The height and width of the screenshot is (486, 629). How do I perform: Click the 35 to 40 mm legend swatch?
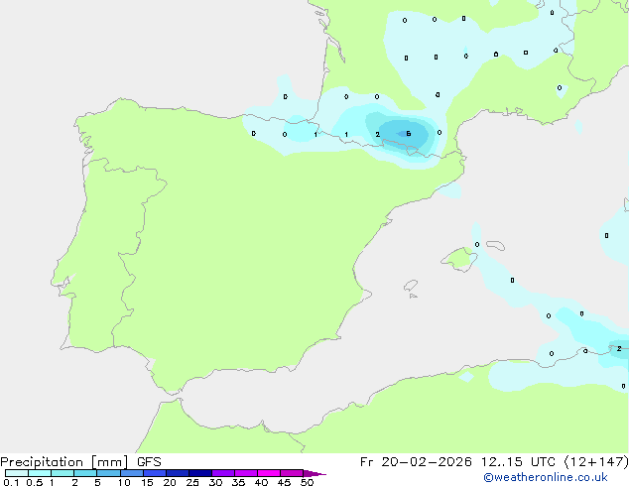tap(246, 473)
